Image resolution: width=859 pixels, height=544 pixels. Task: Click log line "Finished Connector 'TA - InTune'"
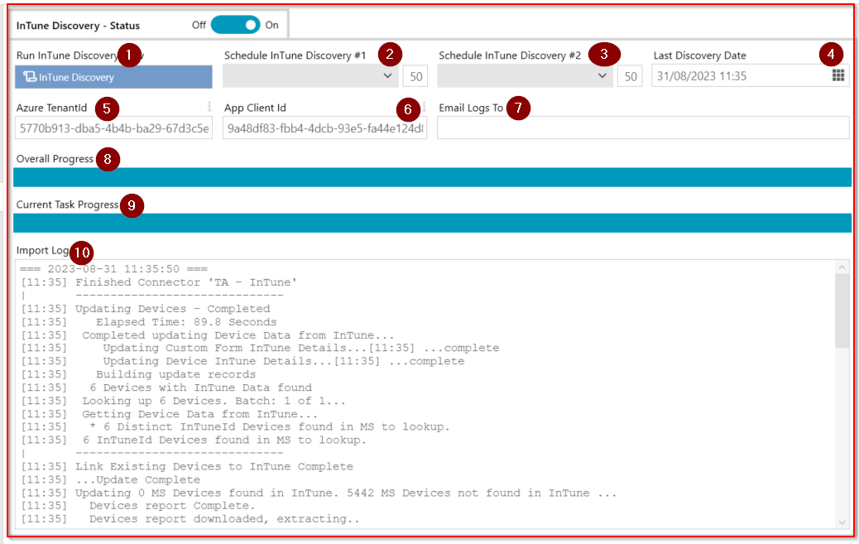point(185,282)
